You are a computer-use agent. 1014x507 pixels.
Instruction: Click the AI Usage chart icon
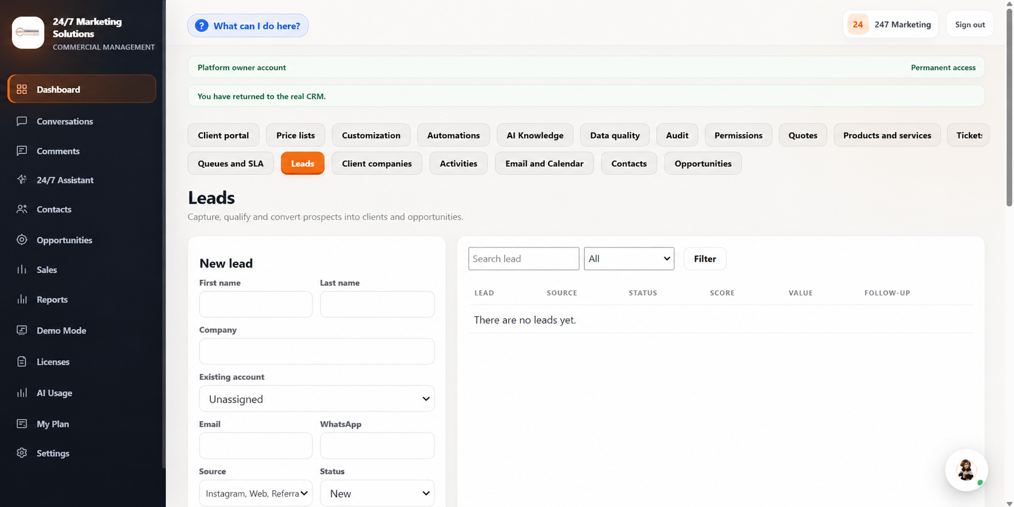pyautogui.click(x=22, y=393)
